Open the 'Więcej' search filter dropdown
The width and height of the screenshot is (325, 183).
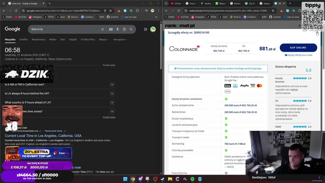104,39
